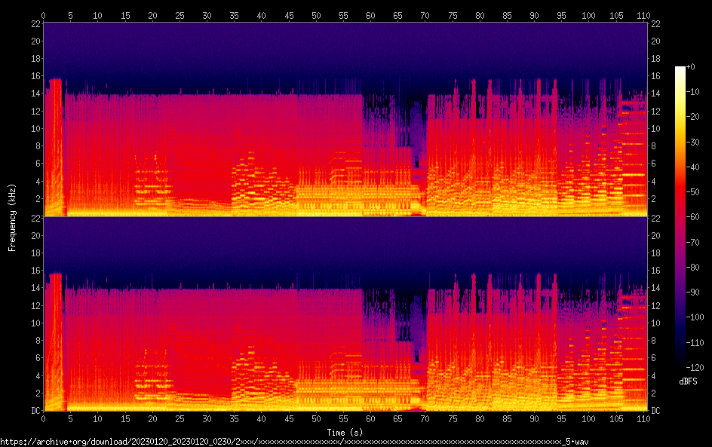Image resolution: width=712 pixels, height=447 pixels.
Task: Click the dBFS label under the color scale
Action: click(688, 381)
